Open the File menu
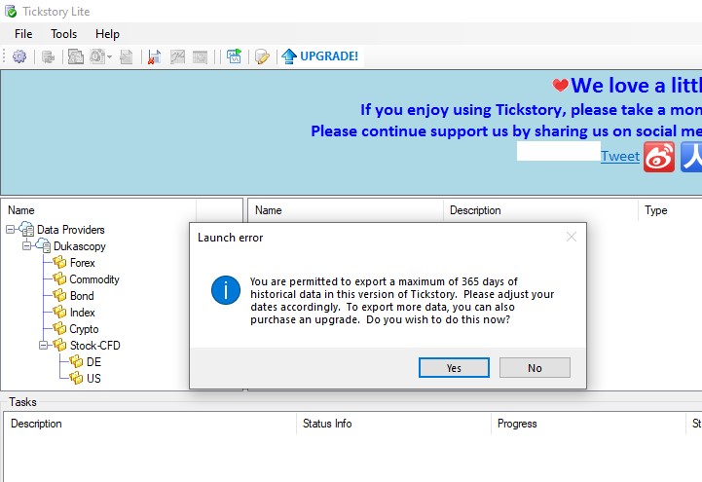The image size is (702, 482). pos(23,34)
